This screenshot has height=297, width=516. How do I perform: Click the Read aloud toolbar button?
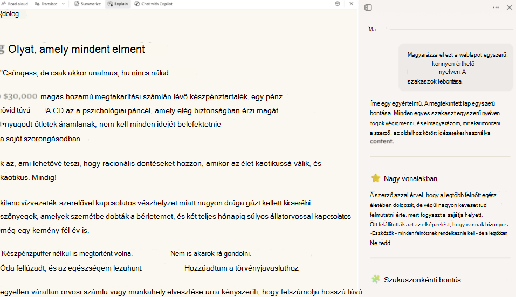[15, 4]
